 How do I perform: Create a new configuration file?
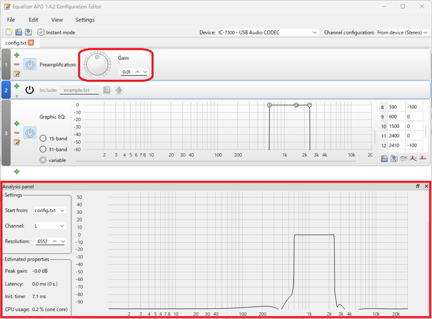coord(9,32)
